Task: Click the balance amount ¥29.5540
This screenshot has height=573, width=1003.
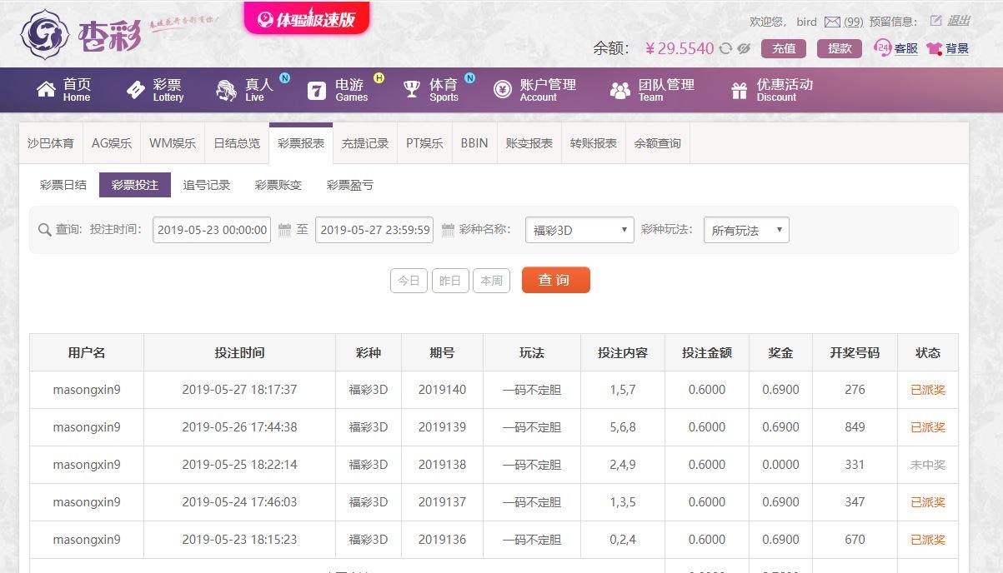Action: 680,48
